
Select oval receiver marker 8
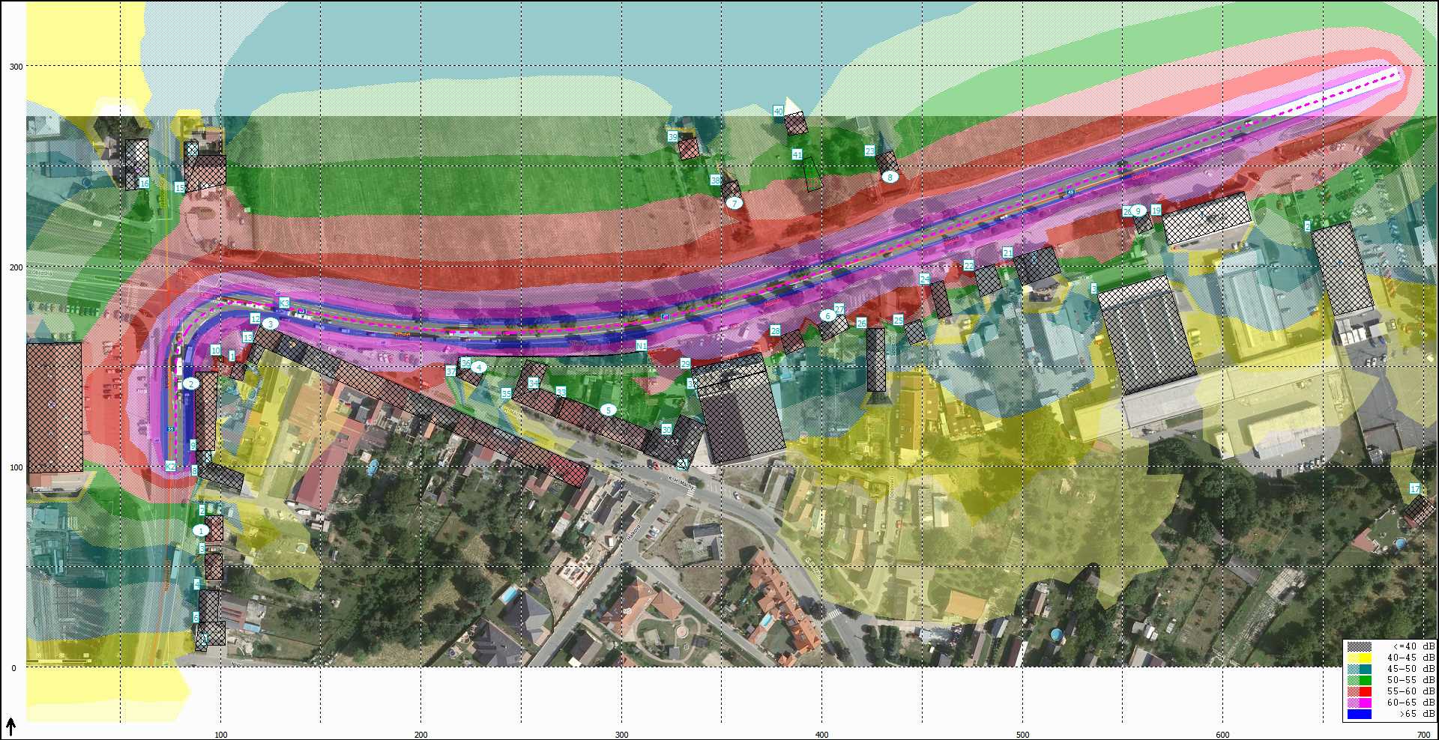click(890, 178)
